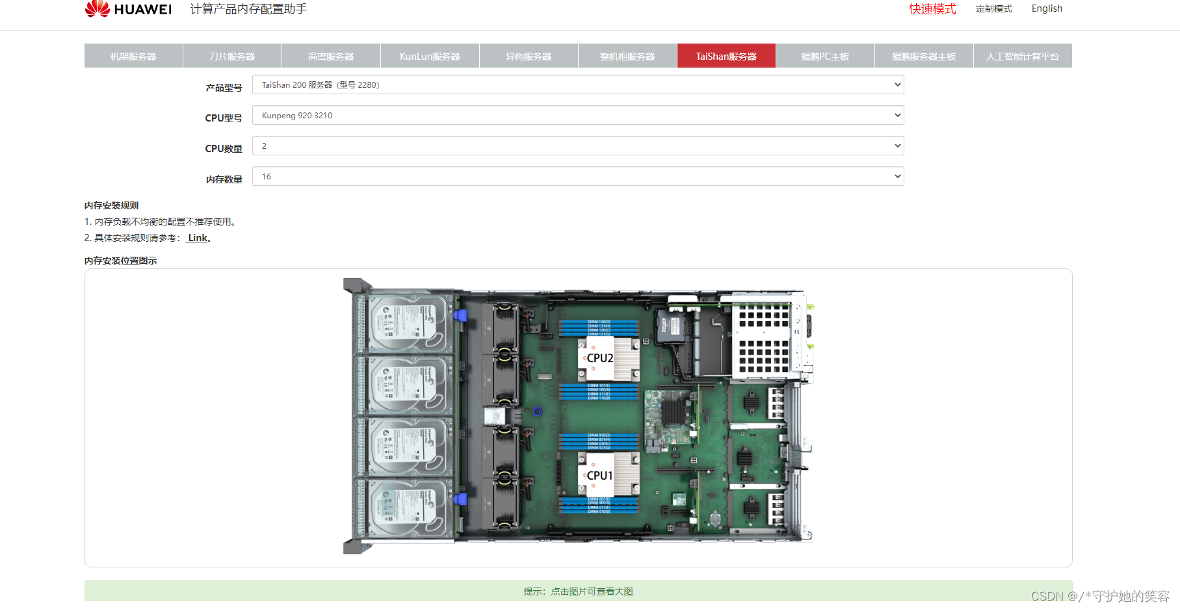The height and width of the screenshot is (609, 1180).
Task: Click the CPU1 label on the motherboard
Action: click(599, 476)
